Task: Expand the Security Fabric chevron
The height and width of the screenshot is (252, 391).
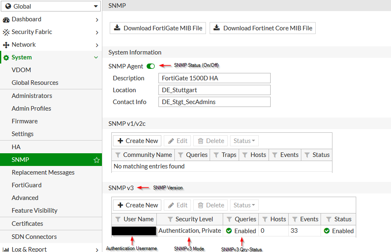Action: tap(97, 32)
